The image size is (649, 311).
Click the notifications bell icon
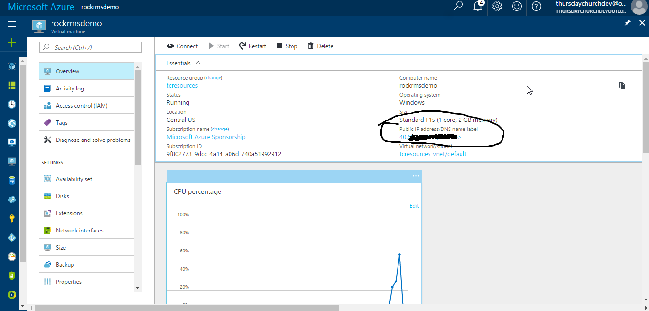pos(478,7)
